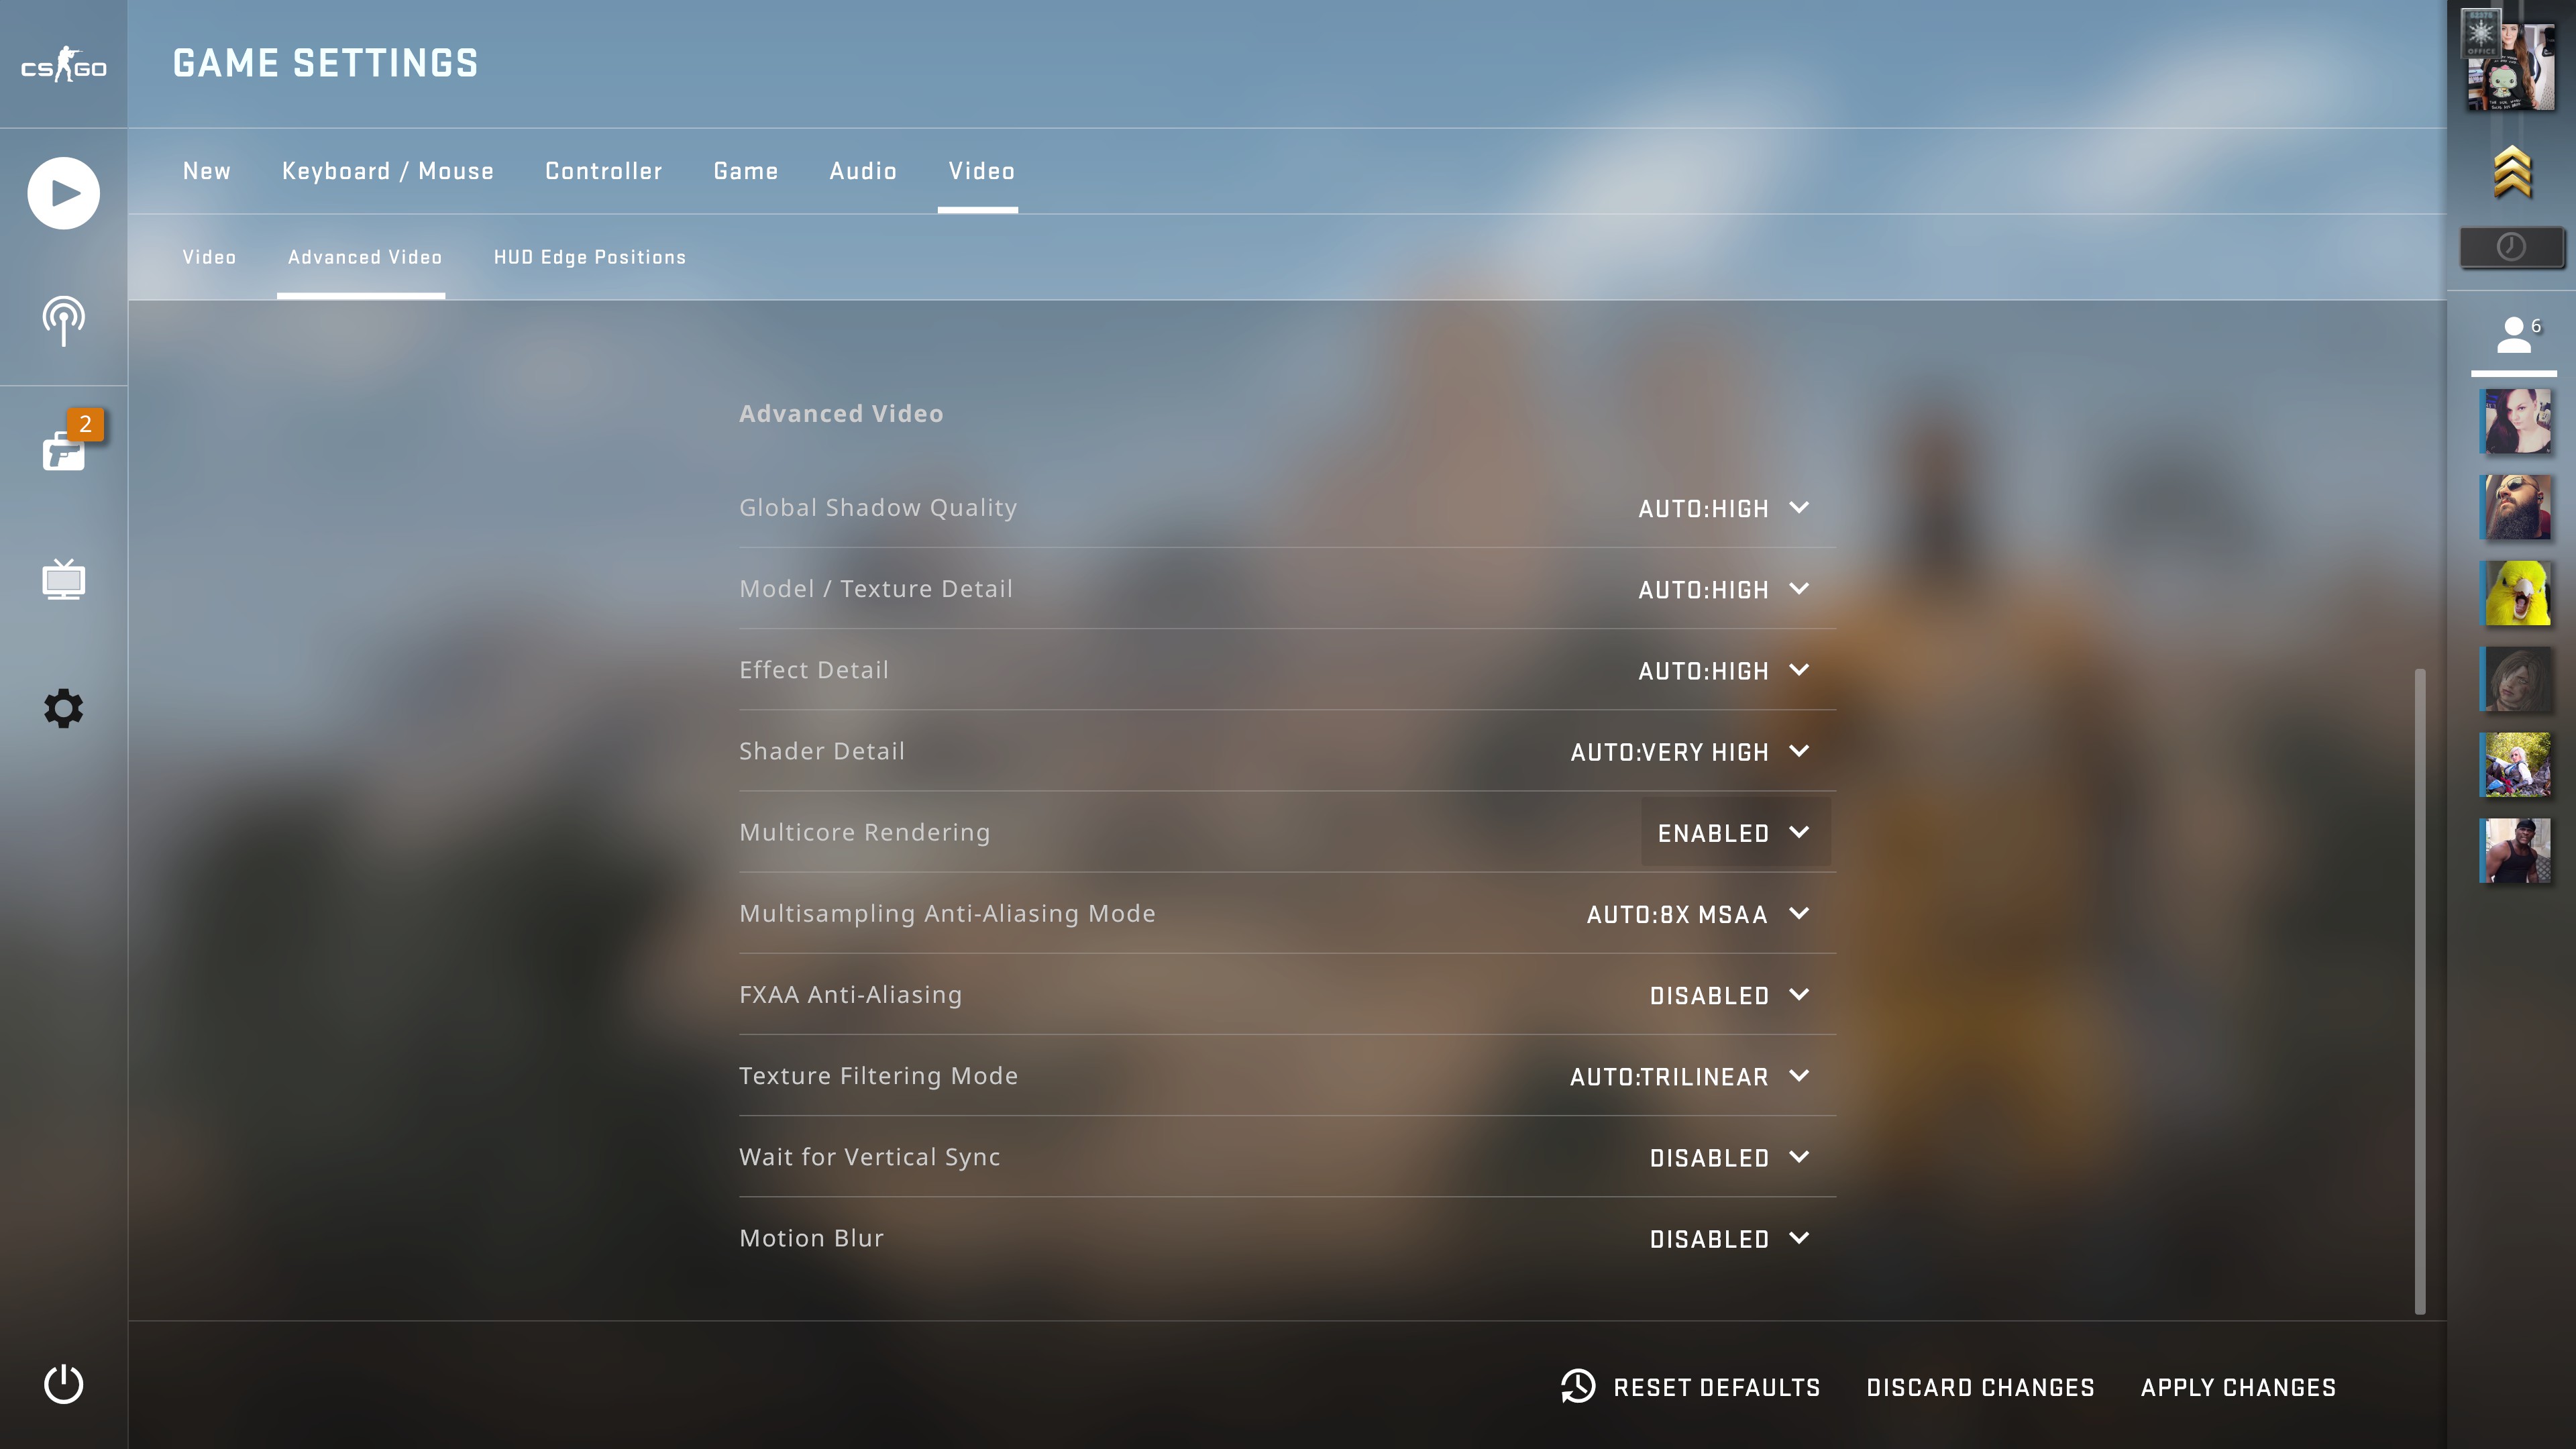Open the broadcast antenna icon

tap(63, 321)
